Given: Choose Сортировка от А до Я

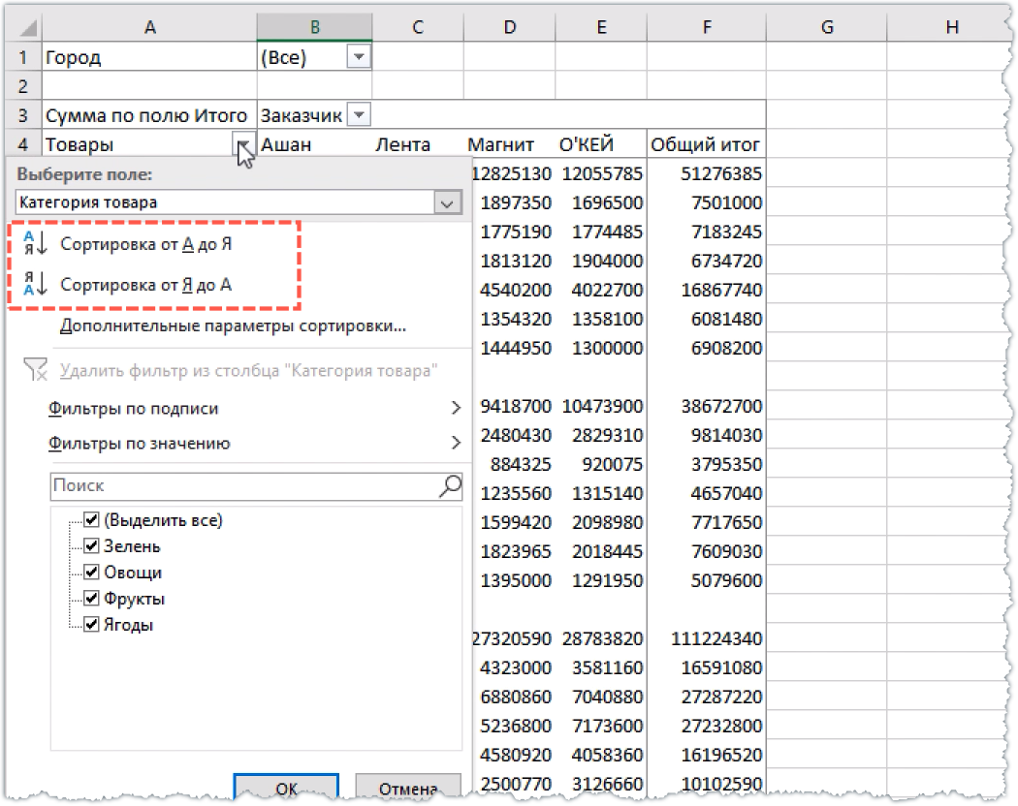Looking at the screenshot, I should tap(145, 244).
